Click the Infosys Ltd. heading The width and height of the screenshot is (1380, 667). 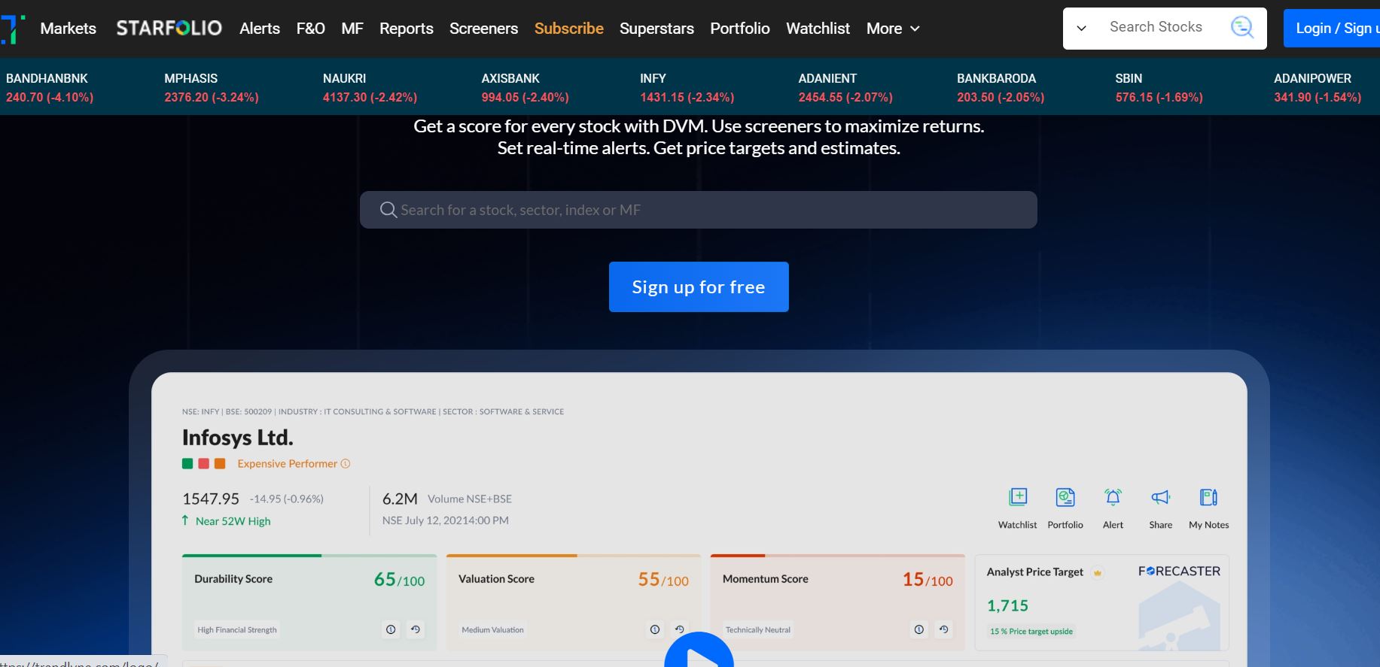pos(238,438)
